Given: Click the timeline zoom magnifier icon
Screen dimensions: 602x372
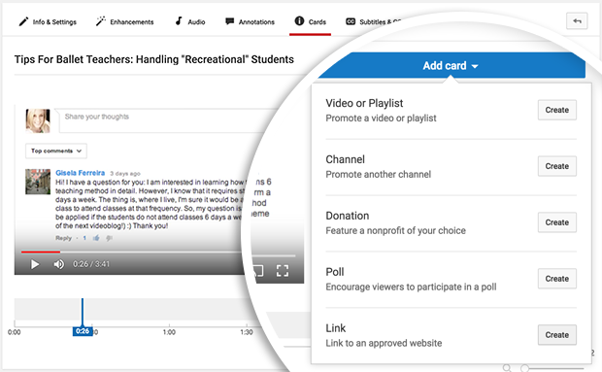Looking at the screenshot, I should (x=507, y=368).
